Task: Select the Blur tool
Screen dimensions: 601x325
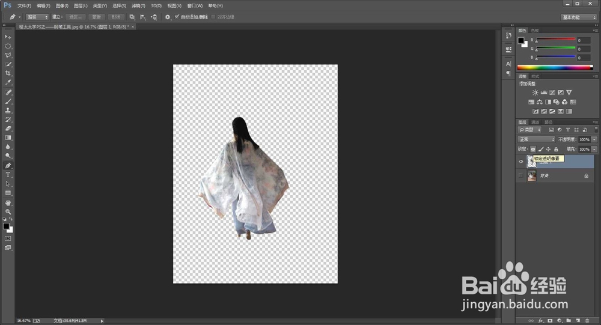Action: pos(8,147)
